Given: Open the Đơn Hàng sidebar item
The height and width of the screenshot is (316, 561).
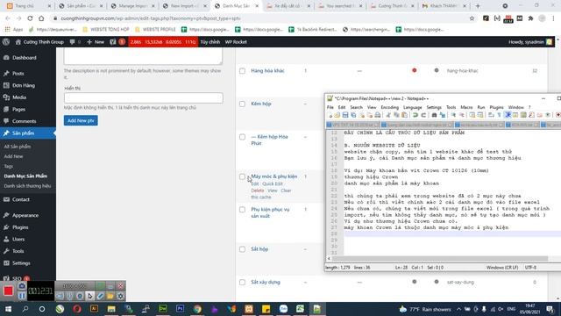Looking at the screenshot, I should click(x=24, y=85).
